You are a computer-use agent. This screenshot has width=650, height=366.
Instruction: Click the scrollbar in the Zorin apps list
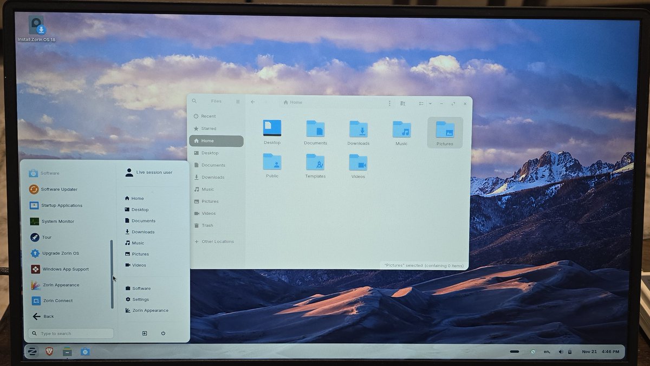tap(112, 274)
